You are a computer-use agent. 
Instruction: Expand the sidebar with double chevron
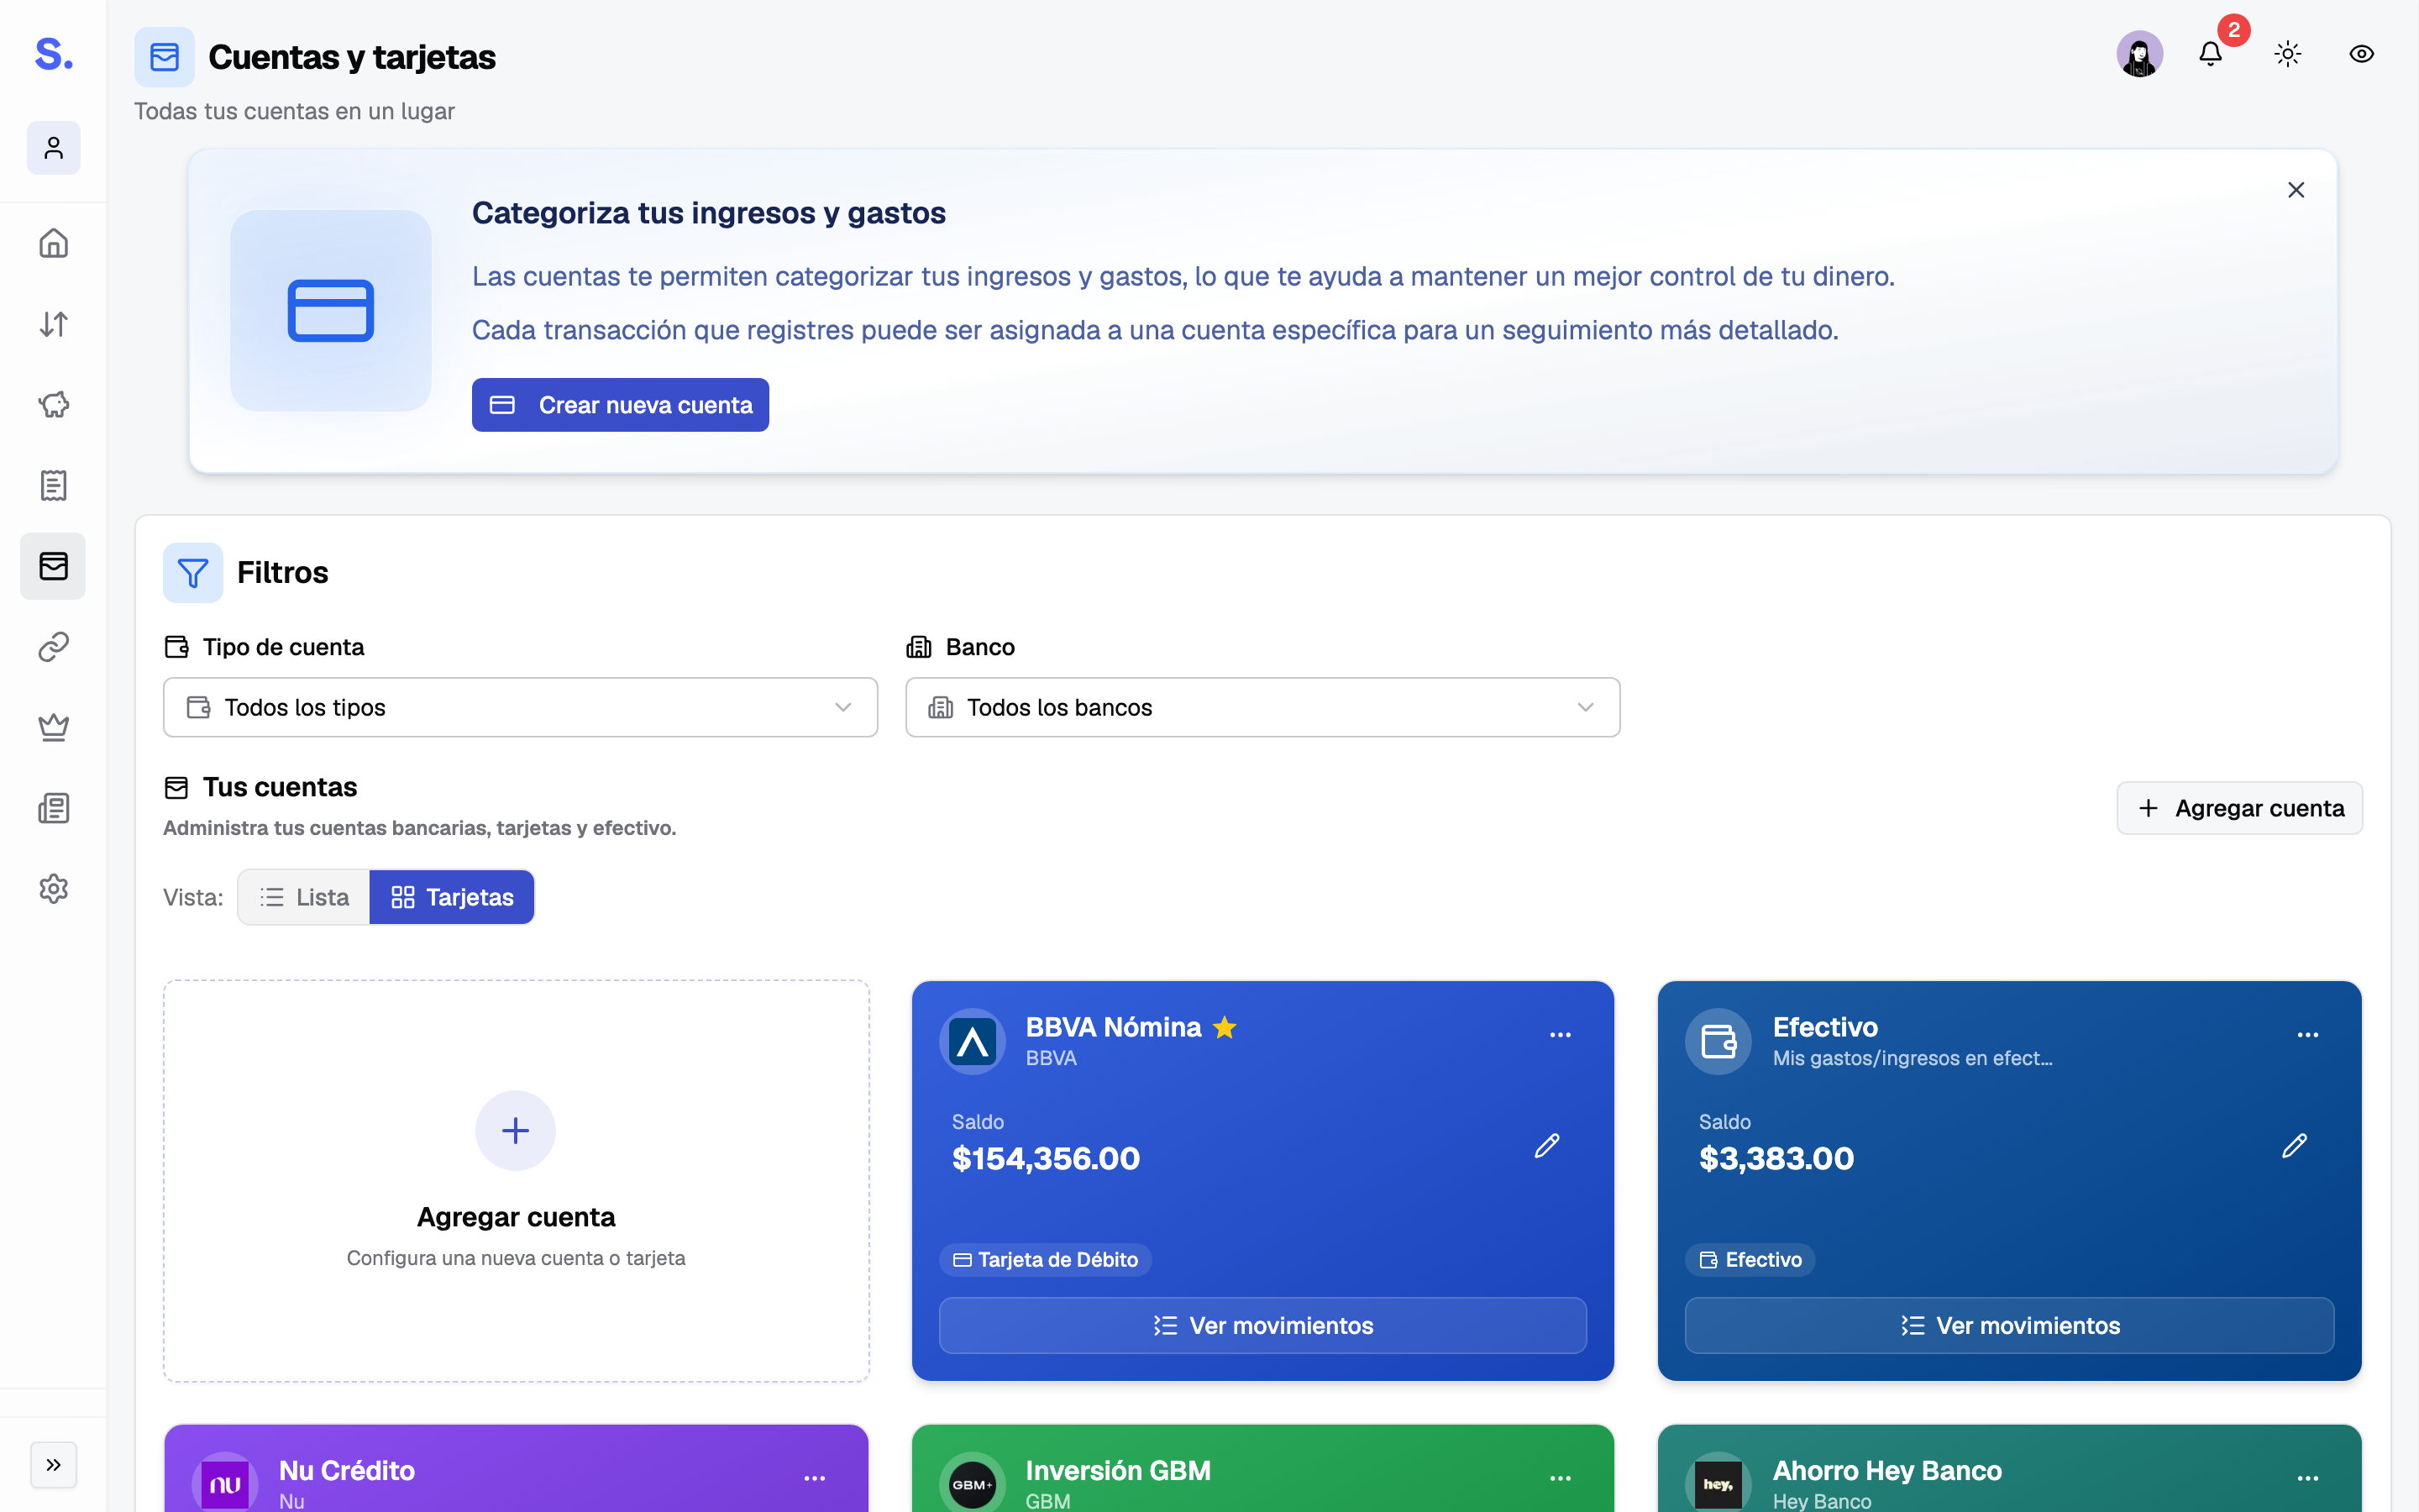click(54, 1465)
